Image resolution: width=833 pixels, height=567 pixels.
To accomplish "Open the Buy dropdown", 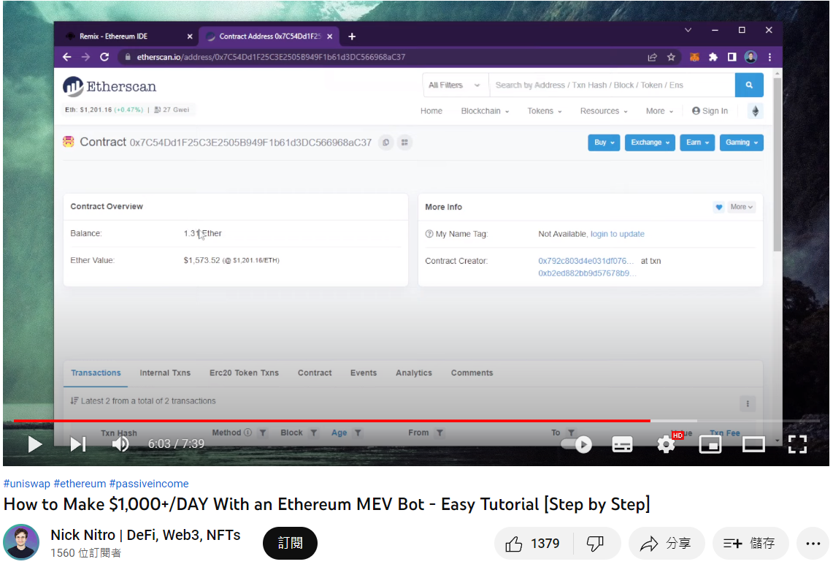I will tap(604, 142).
